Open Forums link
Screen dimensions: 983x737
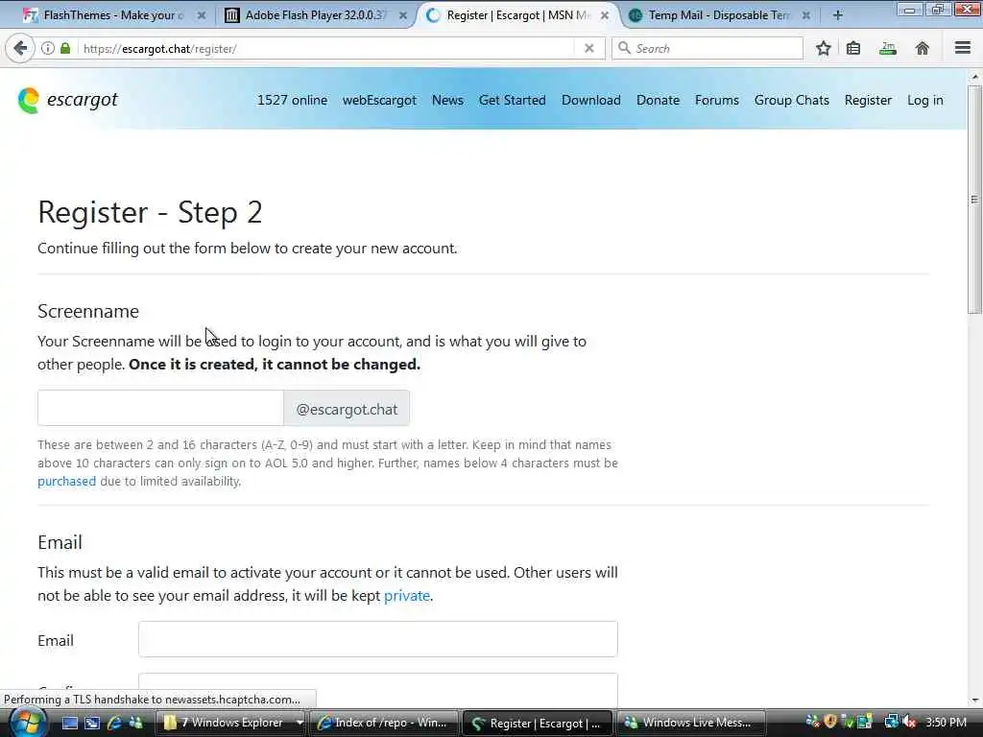(x=717, y=100)
